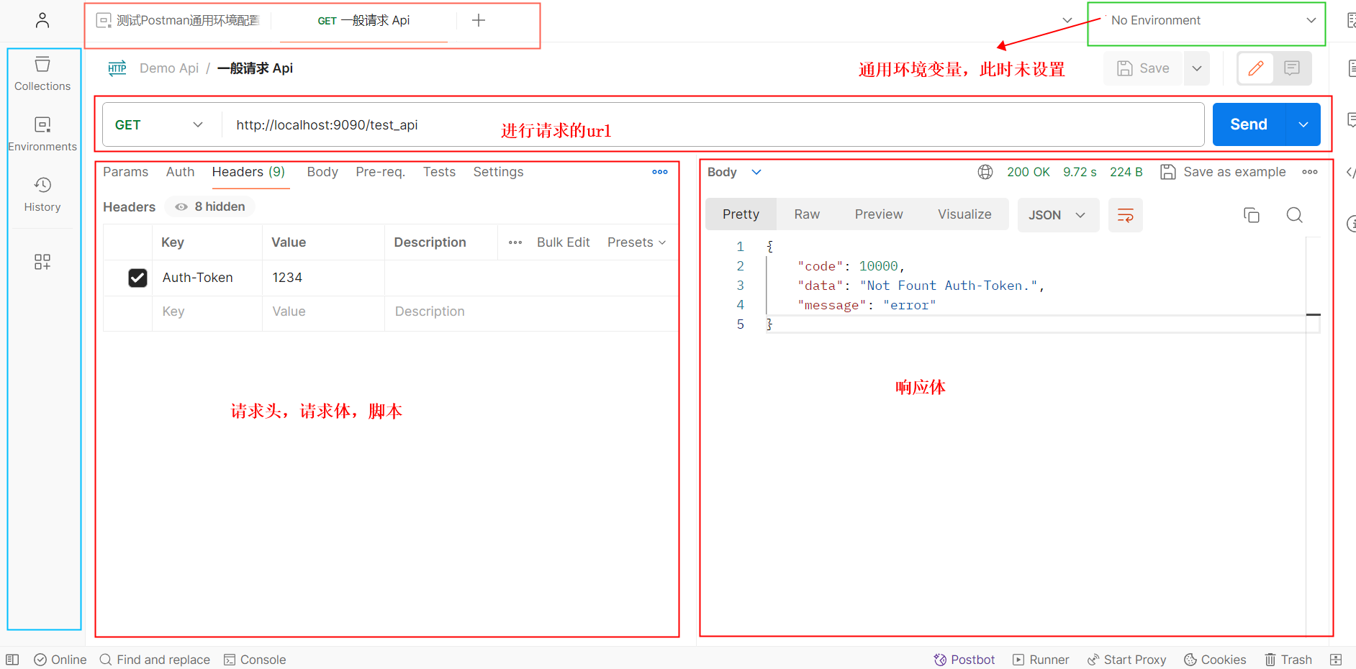Toggle two-pane layout icon in status bar

click(x=1336, y=660)
